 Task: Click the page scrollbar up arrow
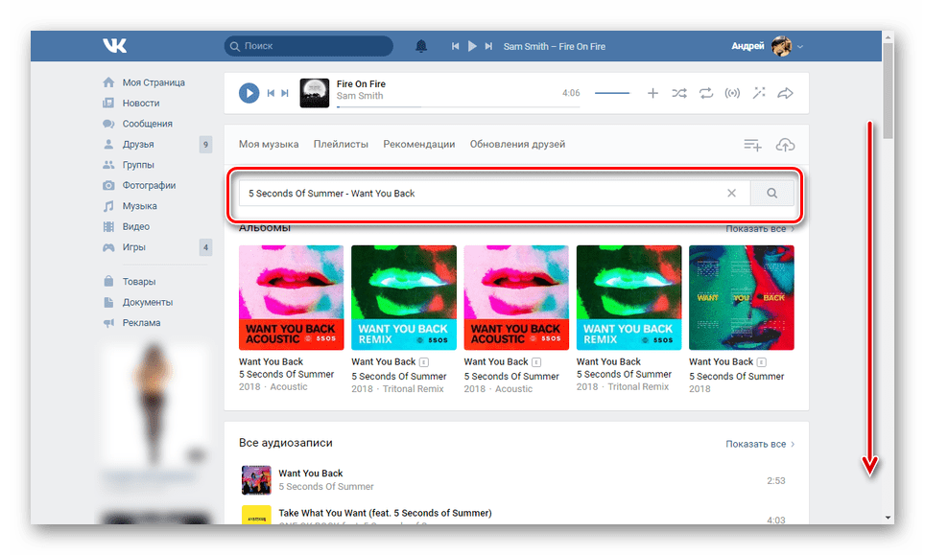click(888, 37)
